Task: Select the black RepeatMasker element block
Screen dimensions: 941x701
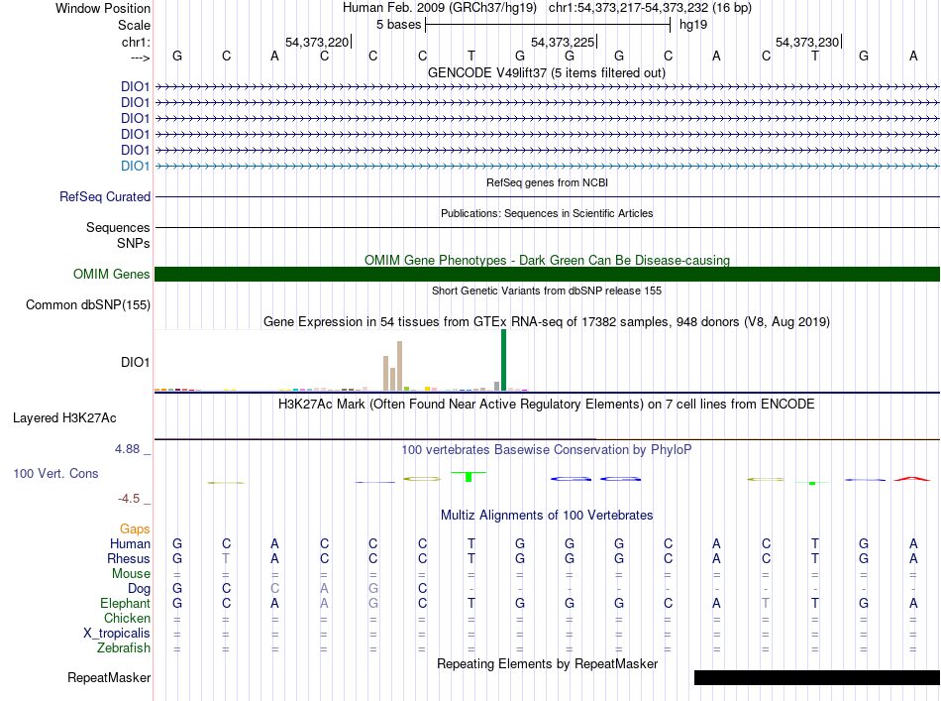Action: tap(817, 677)
